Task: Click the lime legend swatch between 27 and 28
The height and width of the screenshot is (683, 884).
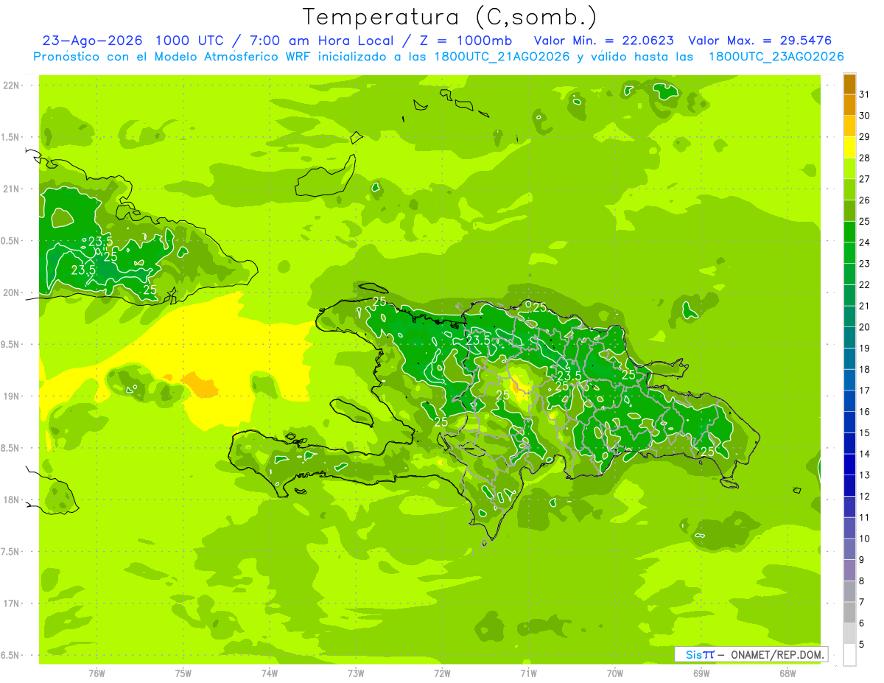Action: 849,169
